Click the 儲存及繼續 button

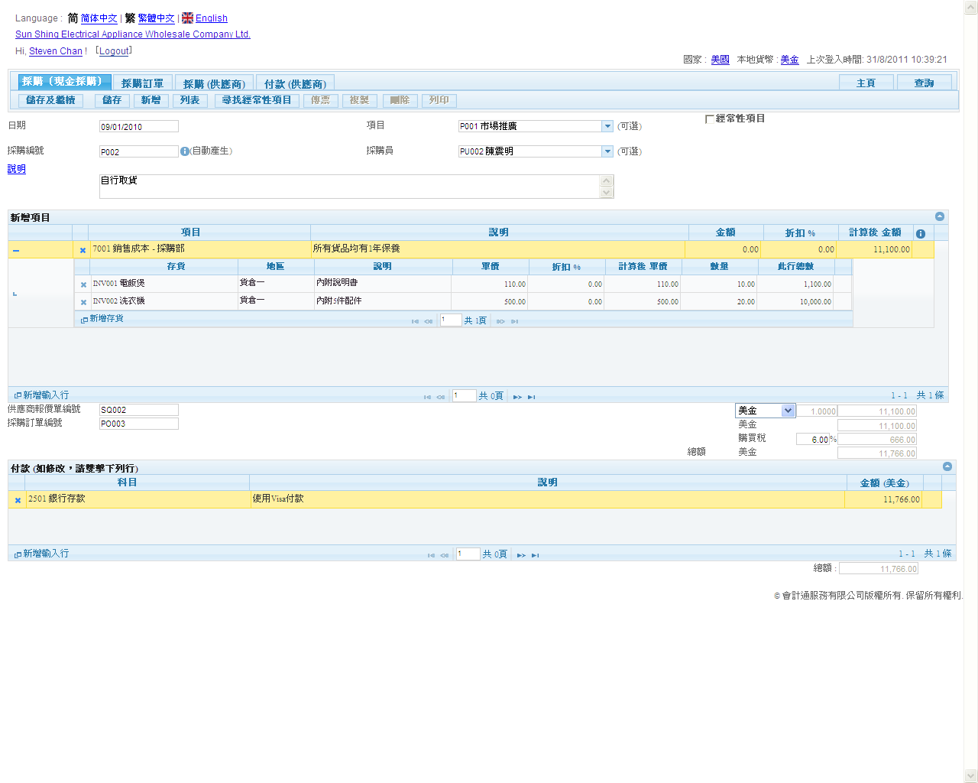click(50, 100)
